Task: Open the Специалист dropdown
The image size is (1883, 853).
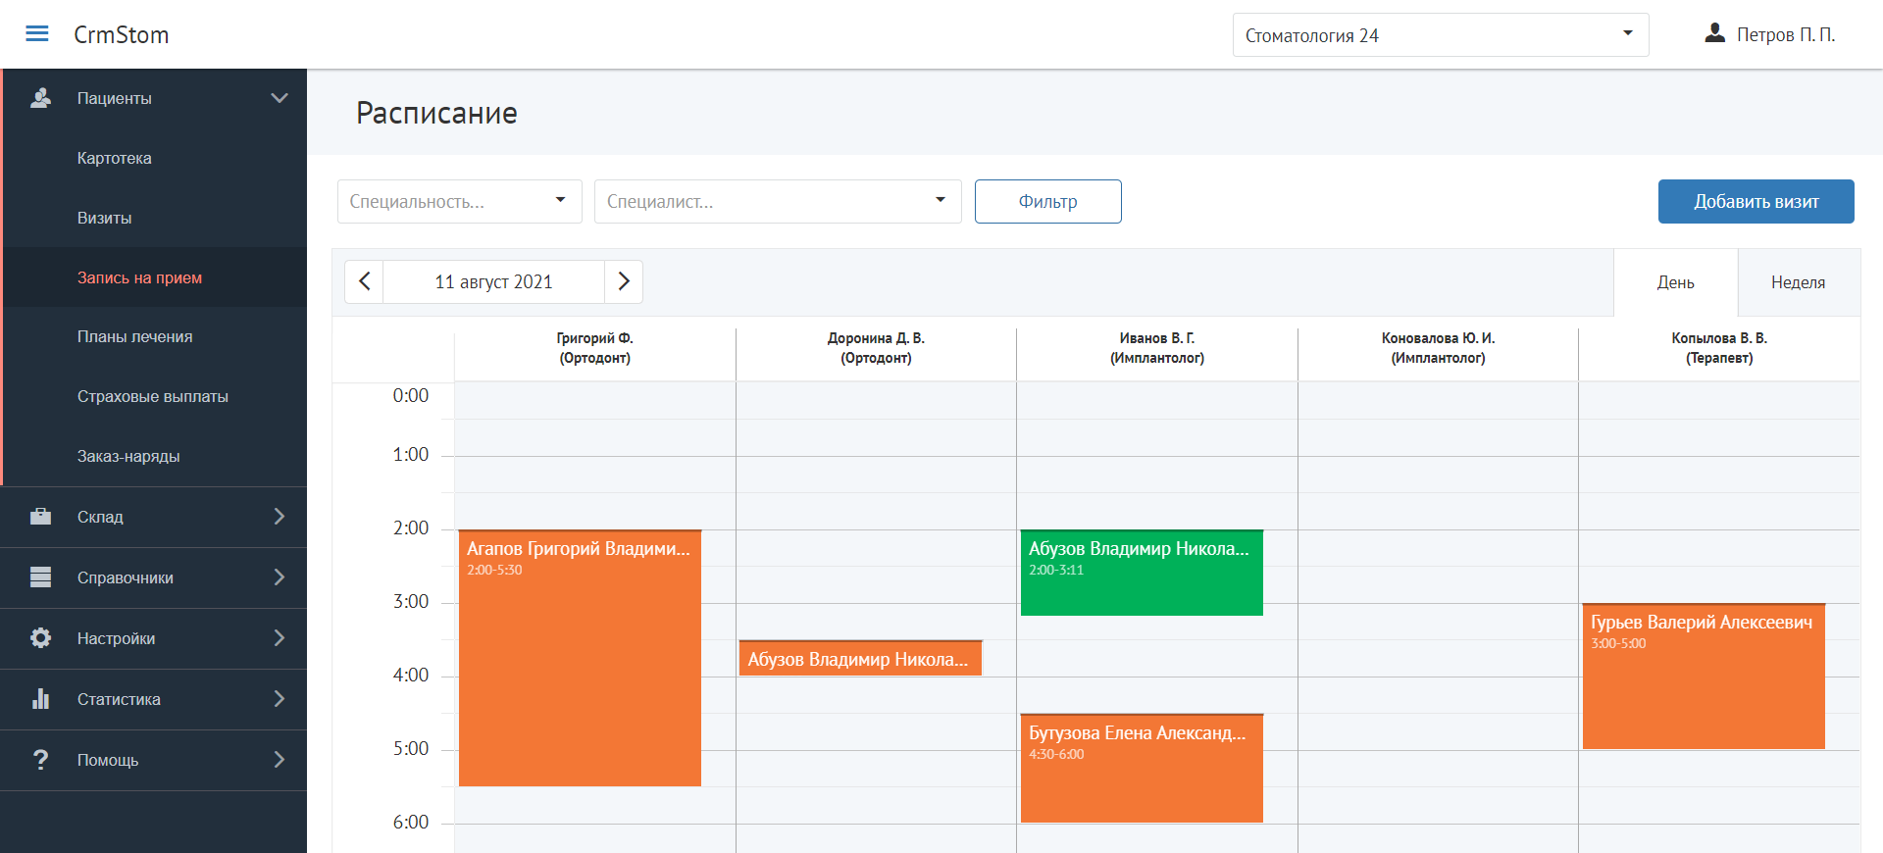Action: (x=778, y=201)
